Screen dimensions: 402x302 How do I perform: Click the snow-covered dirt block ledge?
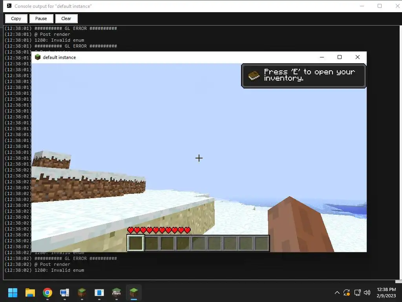[x=88, y=186]
